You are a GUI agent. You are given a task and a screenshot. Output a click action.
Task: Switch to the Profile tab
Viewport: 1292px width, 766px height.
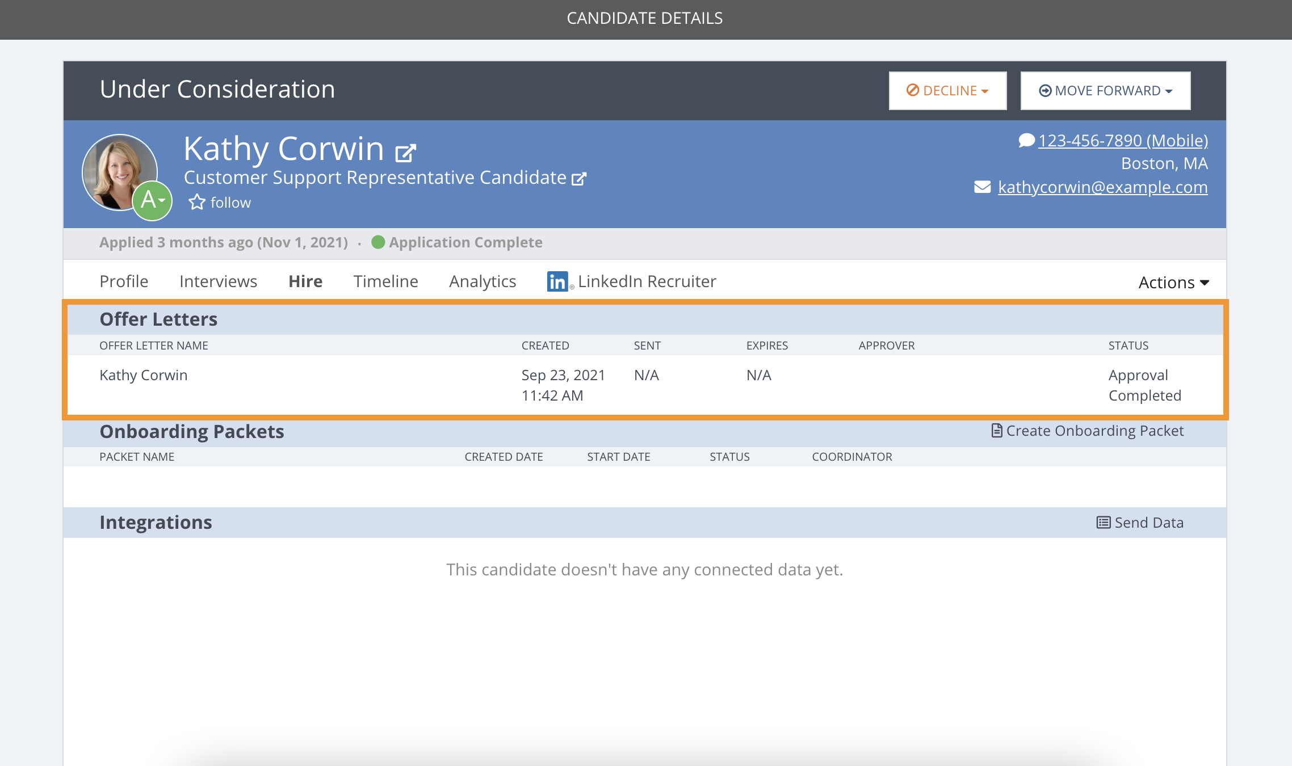coord(124,281)
